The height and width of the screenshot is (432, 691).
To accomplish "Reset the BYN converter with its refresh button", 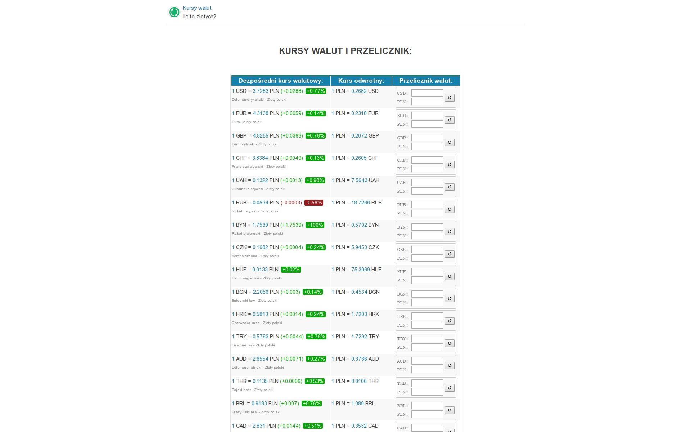I will pos(450,231).
